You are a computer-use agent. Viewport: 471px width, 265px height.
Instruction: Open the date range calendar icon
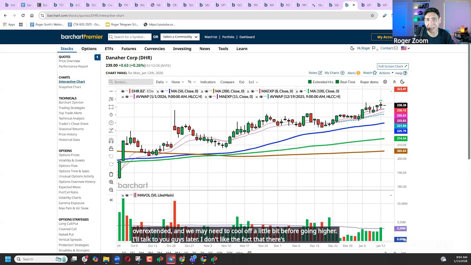[x=249, y=252]
